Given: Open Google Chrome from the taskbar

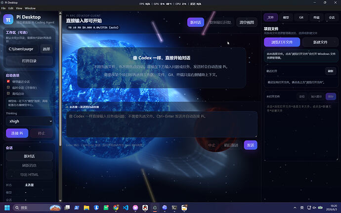Looking at the screenshot, I should click(x=116, y=208).
